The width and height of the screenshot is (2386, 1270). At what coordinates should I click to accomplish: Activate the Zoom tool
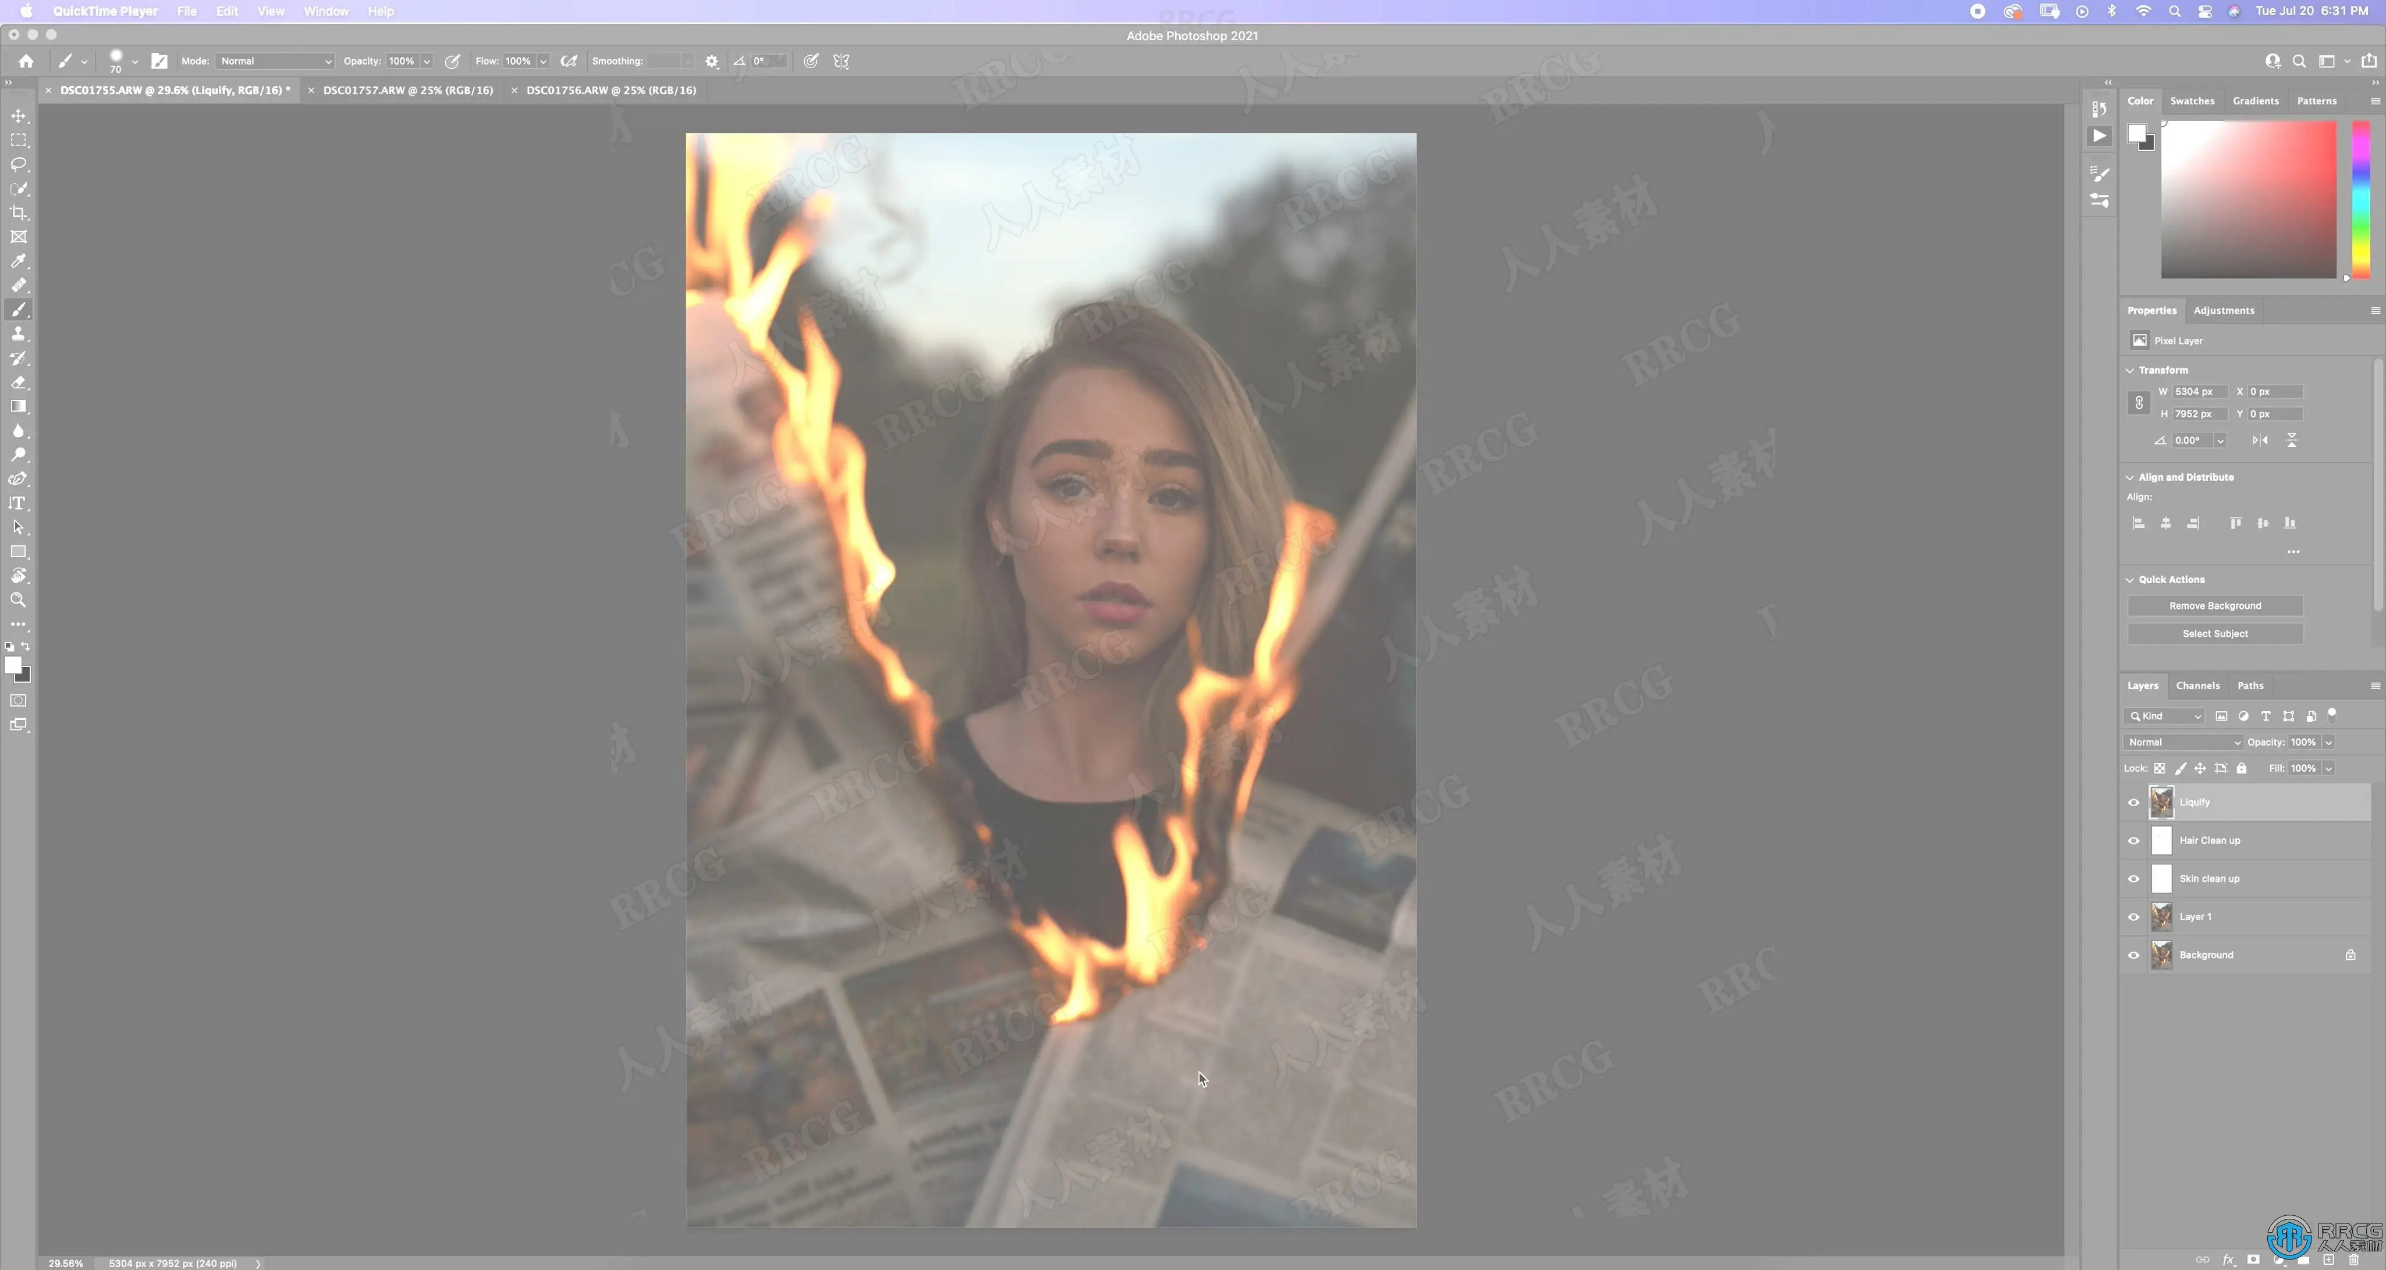[x=19, y=600]
